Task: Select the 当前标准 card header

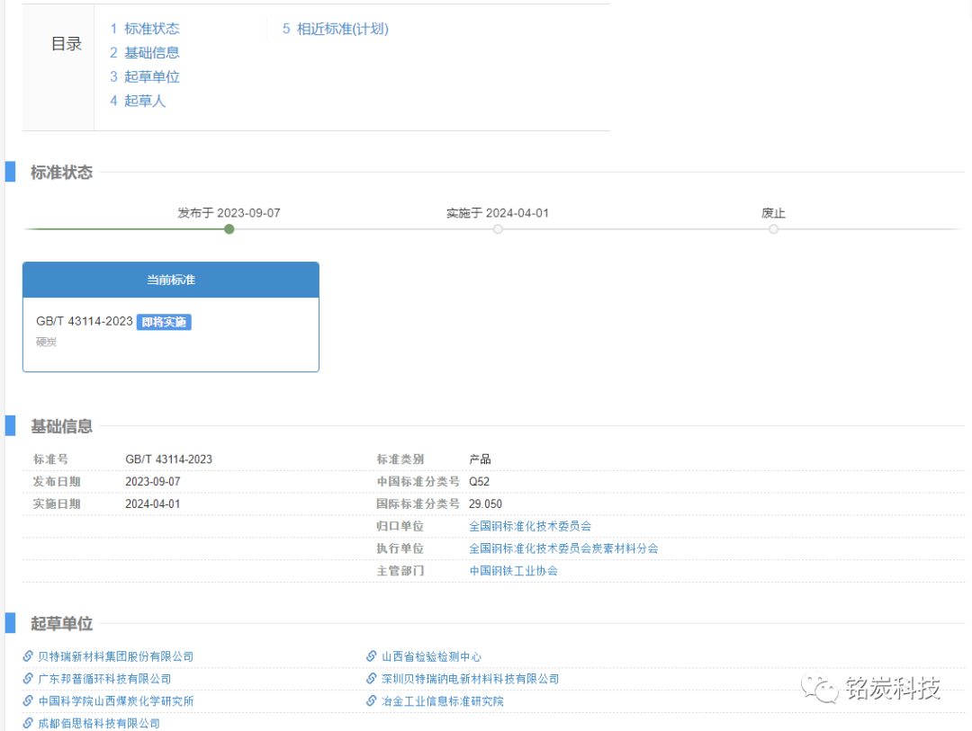Action: tap(171, 280)
